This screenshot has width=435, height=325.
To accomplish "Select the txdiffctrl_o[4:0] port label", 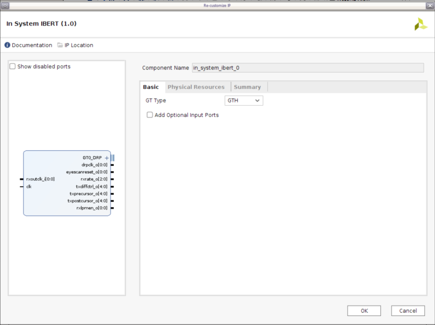I will point(92,187).
